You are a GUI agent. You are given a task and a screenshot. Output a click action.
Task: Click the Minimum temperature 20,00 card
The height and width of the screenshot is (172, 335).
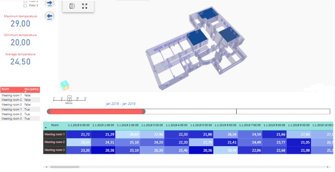click(20, 40)
